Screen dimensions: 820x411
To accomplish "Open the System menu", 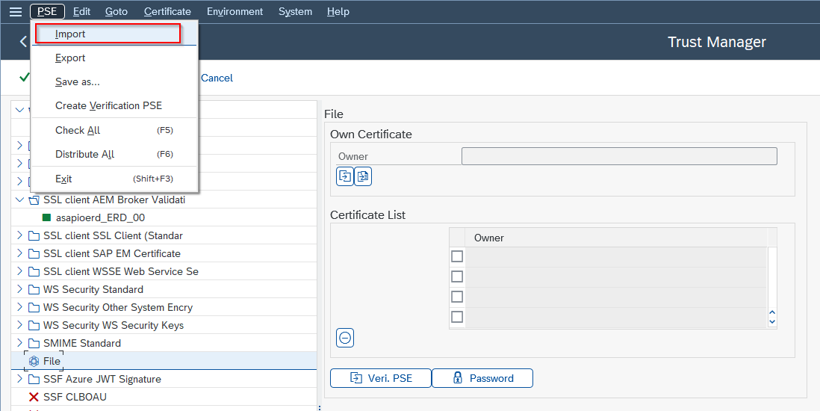I will (x=295, y=11).
